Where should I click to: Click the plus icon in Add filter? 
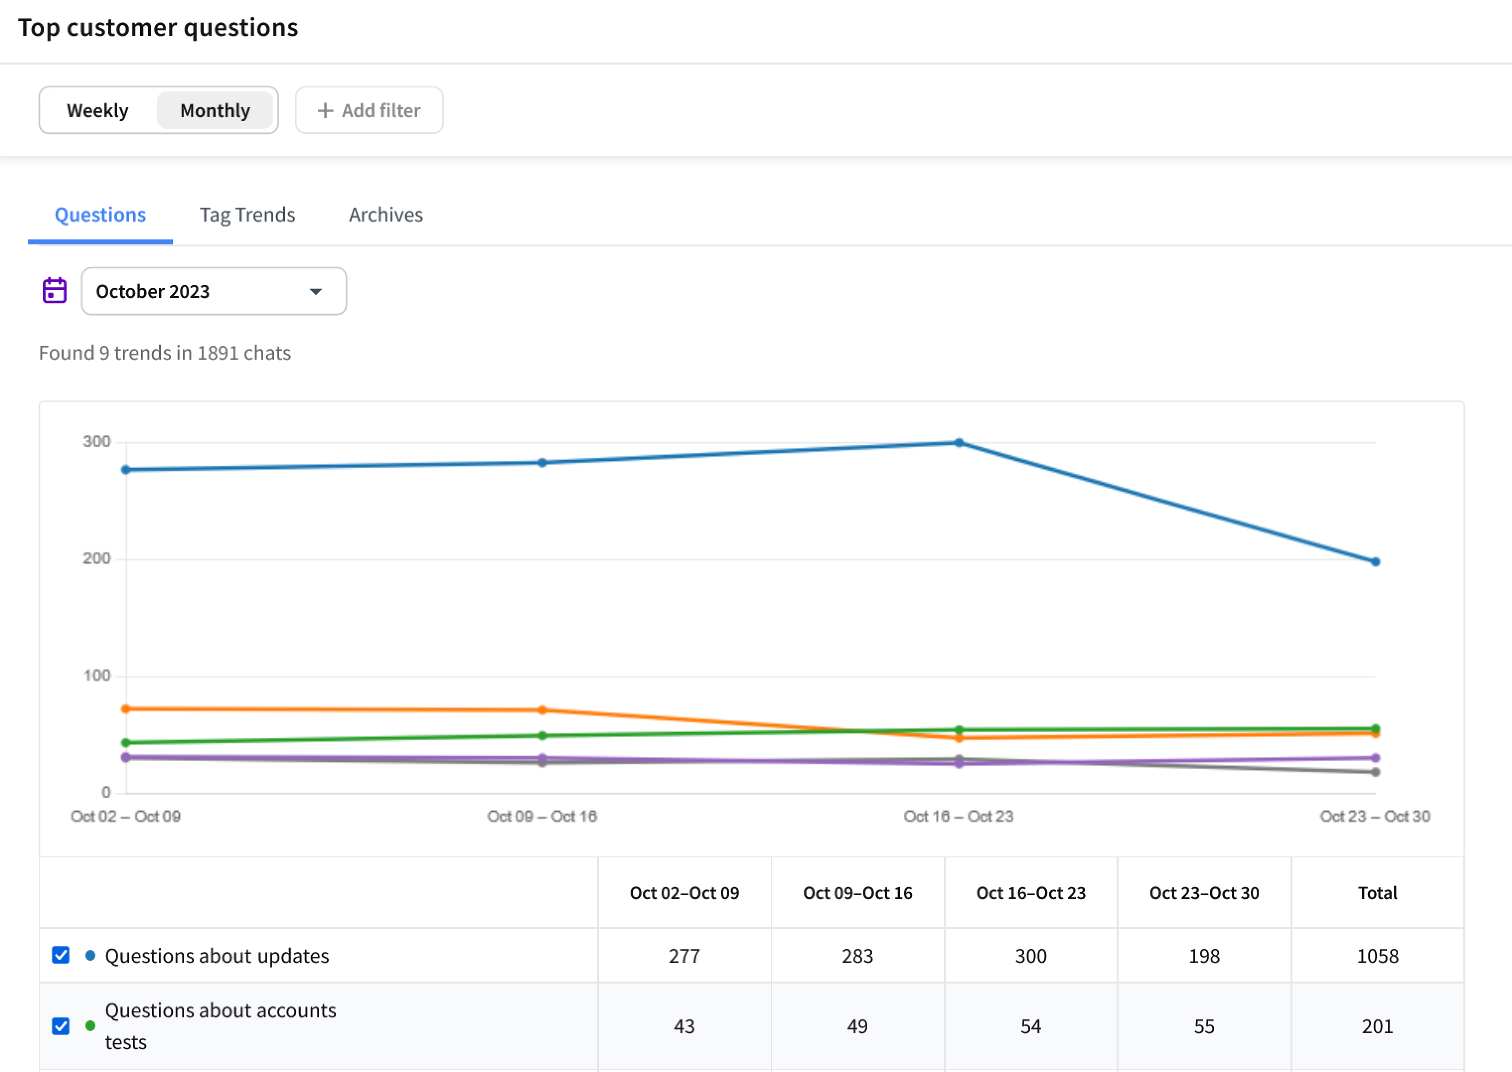325,111
